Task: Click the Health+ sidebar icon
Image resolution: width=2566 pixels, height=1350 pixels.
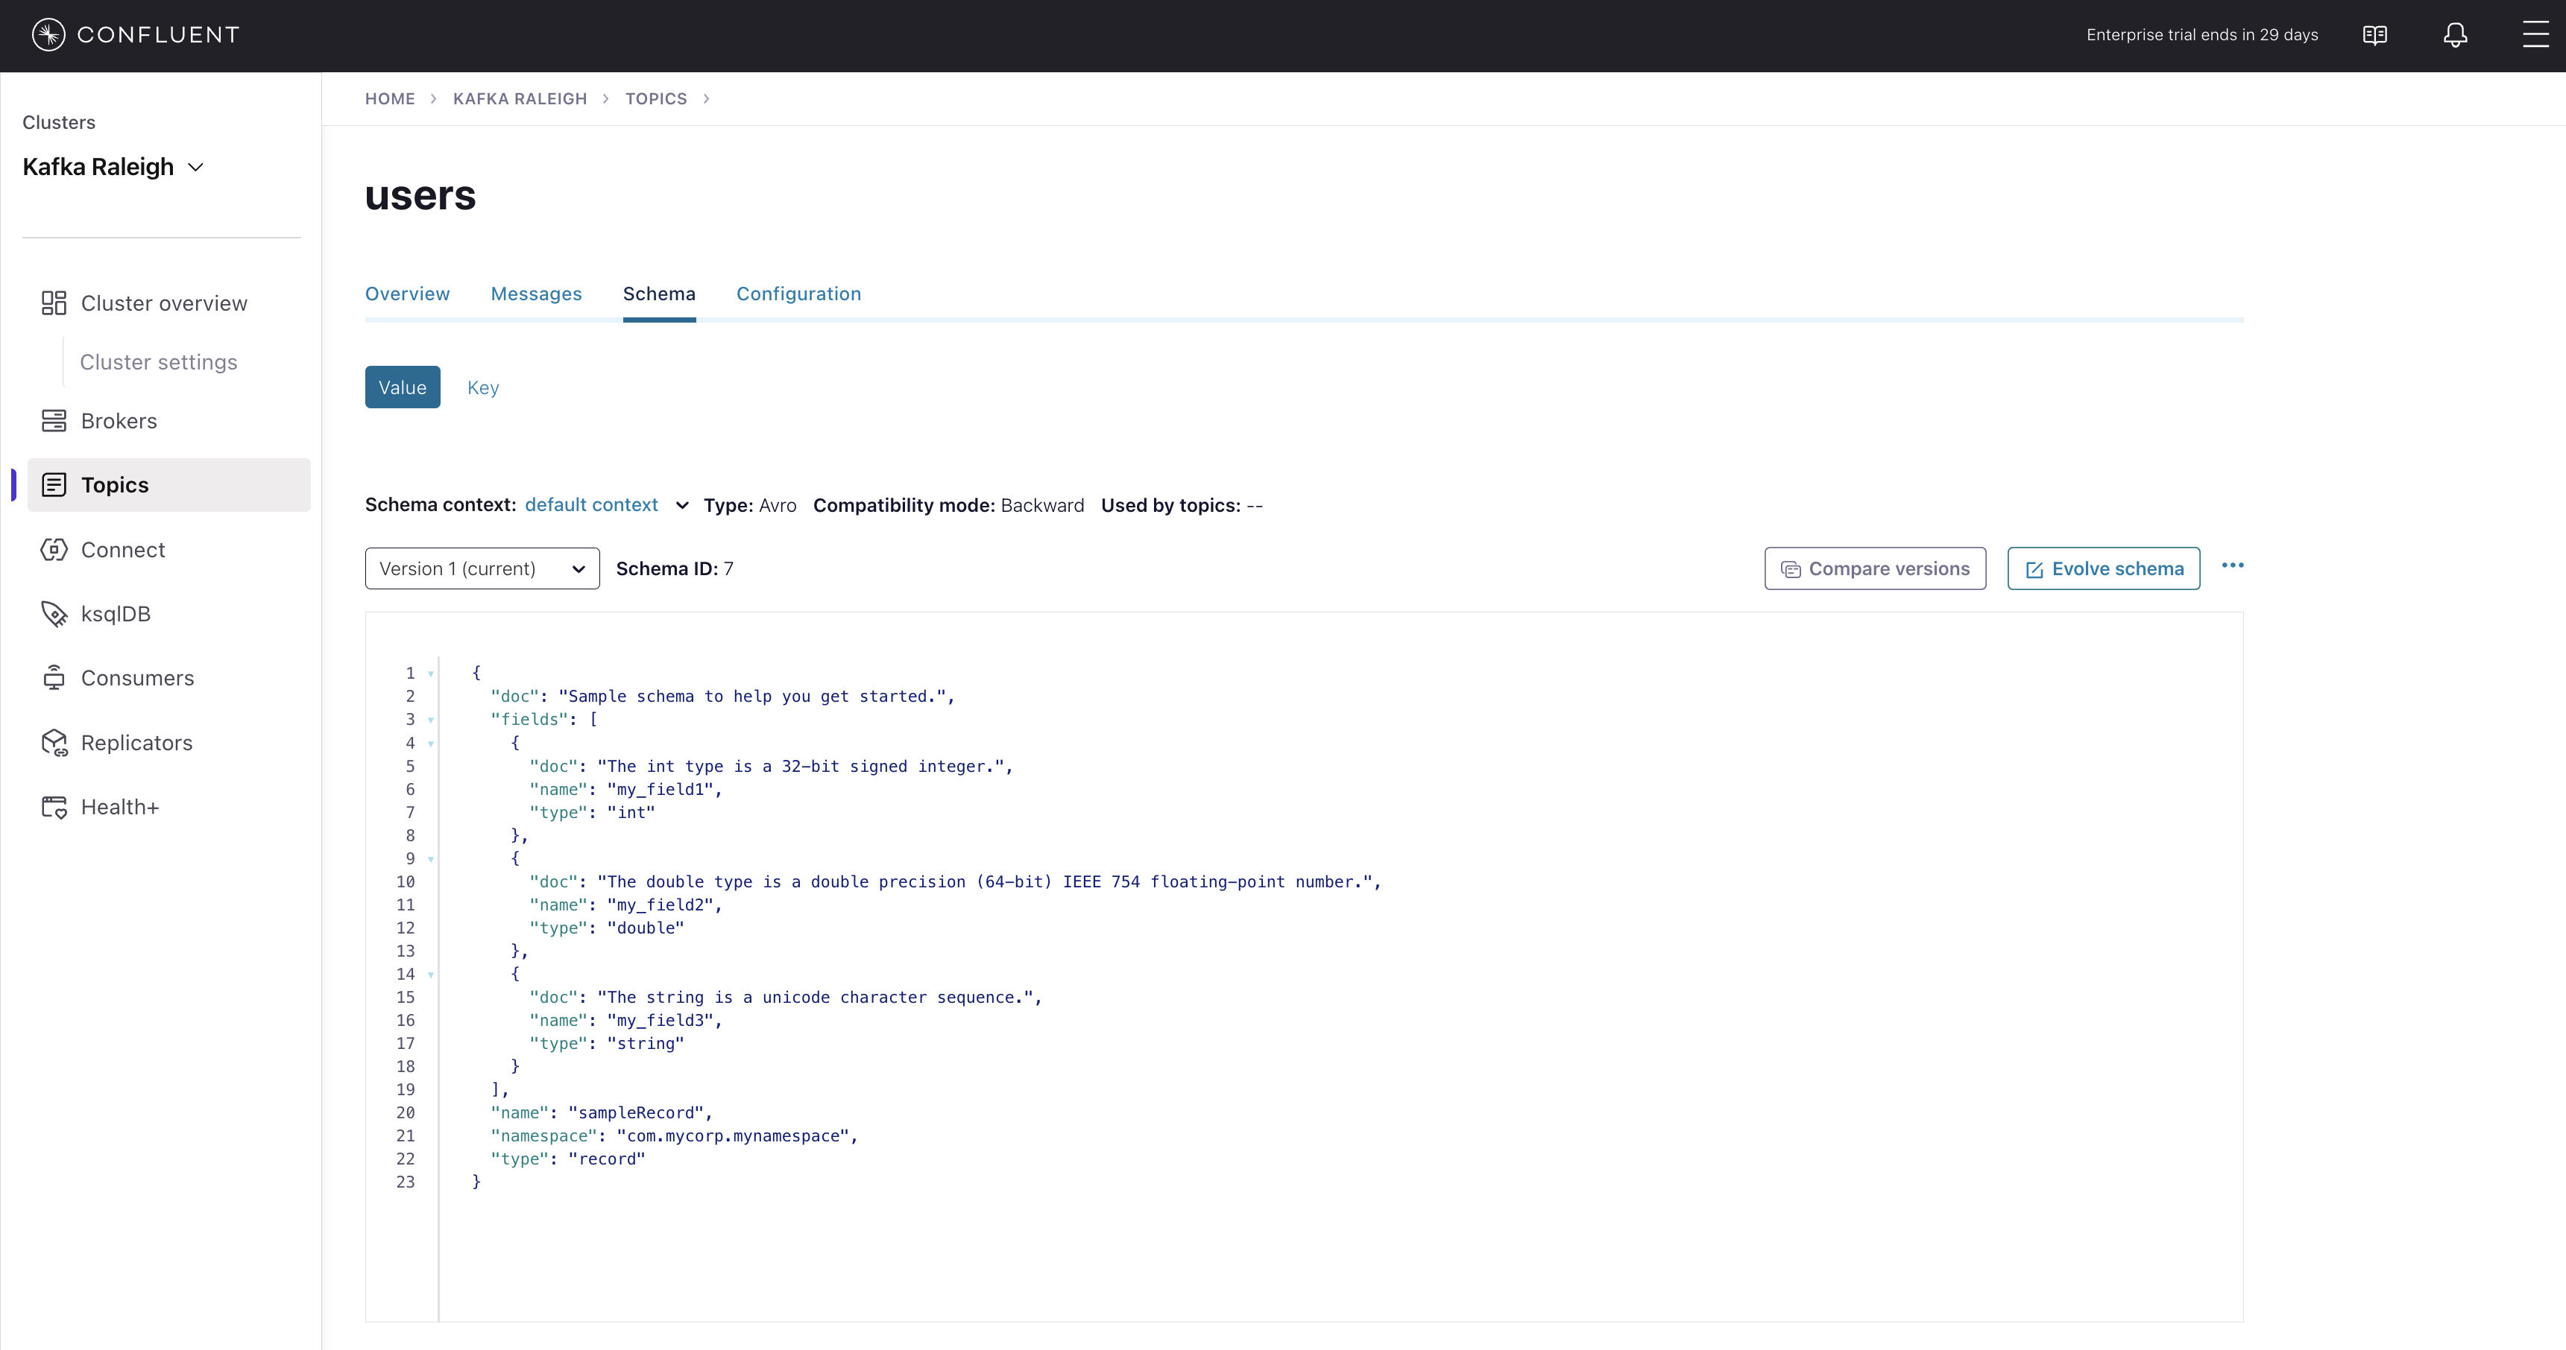Action: tap(54, 808)
